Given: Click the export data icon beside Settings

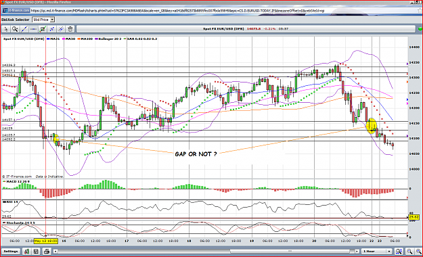Looking at the screenshot, I should [26, 252].
